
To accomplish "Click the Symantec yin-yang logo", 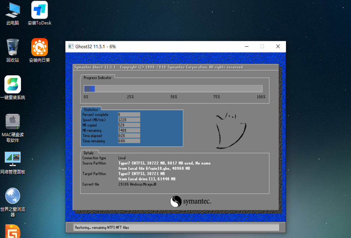I will (176, 201).
